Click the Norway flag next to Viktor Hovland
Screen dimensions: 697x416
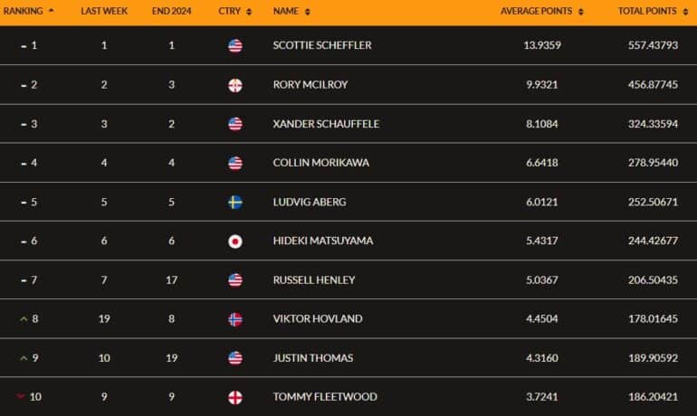click(x=235, y=319)
